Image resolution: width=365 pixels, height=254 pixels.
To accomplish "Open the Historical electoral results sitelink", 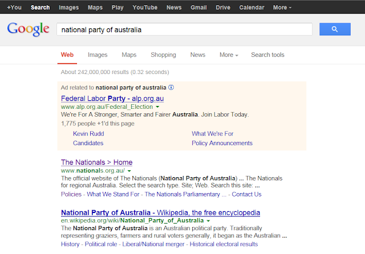I will 224,244.
